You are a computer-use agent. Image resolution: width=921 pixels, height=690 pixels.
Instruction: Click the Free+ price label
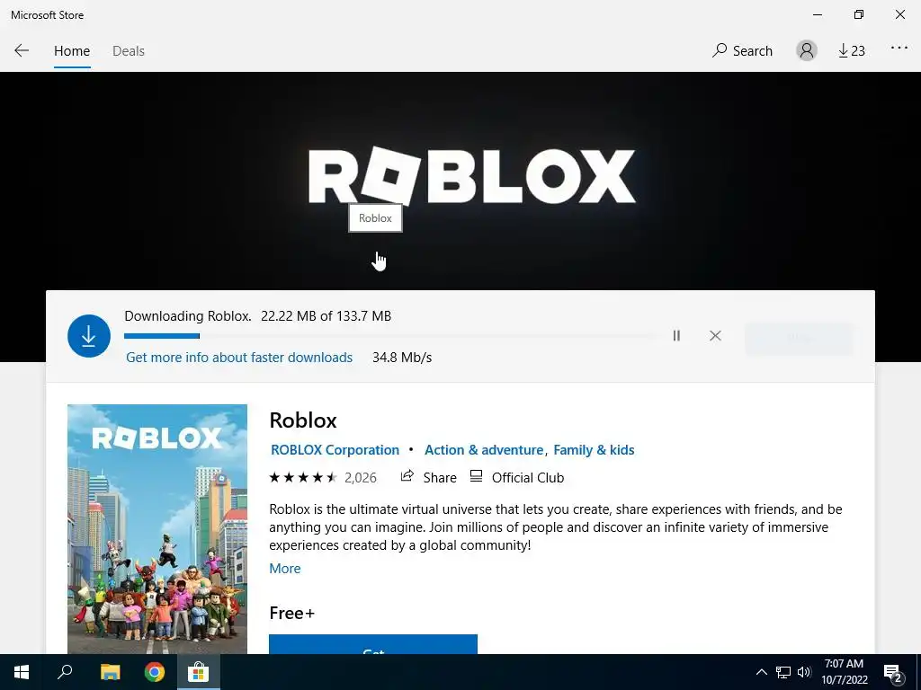tap(292, 613)
